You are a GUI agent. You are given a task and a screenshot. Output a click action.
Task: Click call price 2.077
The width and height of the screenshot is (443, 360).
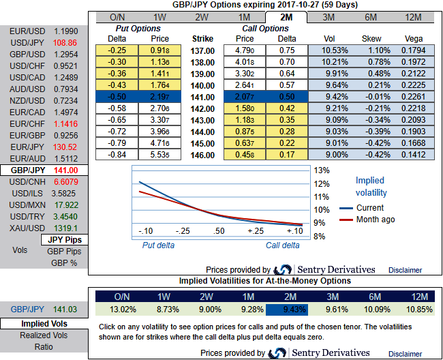245,97
